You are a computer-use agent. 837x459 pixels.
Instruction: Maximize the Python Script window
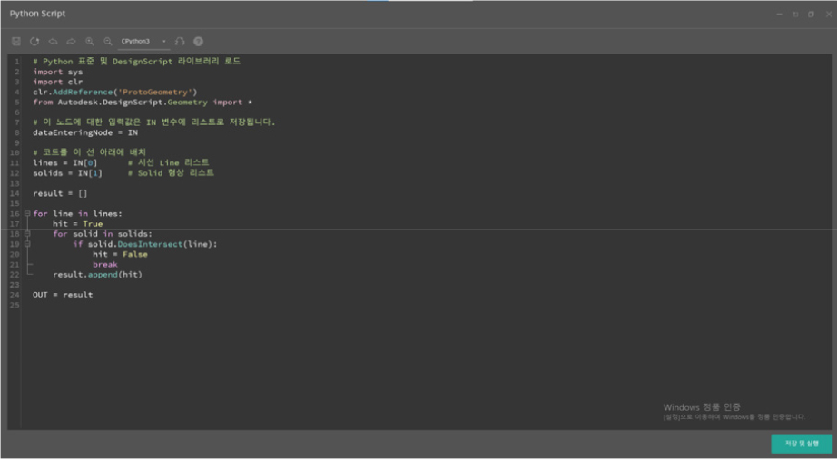(x=811, y=15)
